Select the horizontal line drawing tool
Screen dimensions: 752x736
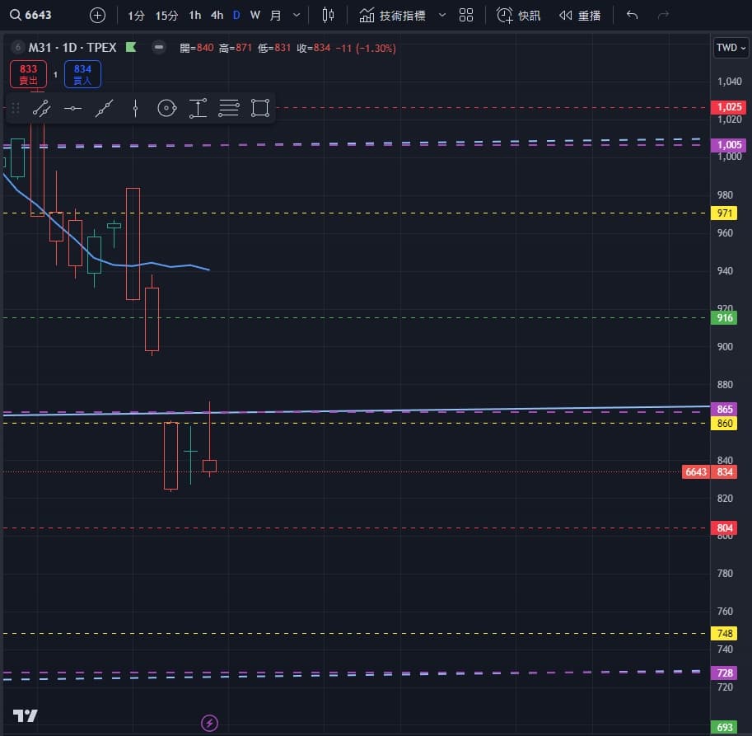[x=72, y=108]
